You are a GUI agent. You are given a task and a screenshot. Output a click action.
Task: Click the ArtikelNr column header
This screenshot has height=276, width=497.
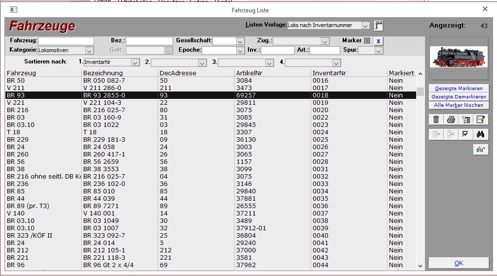(273, 73)
